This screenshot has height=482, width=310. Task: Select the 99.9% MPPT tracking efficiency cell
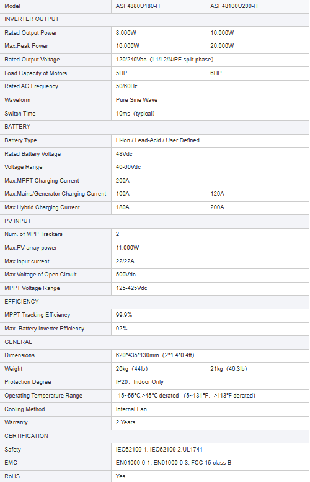[x=210, y=315]
